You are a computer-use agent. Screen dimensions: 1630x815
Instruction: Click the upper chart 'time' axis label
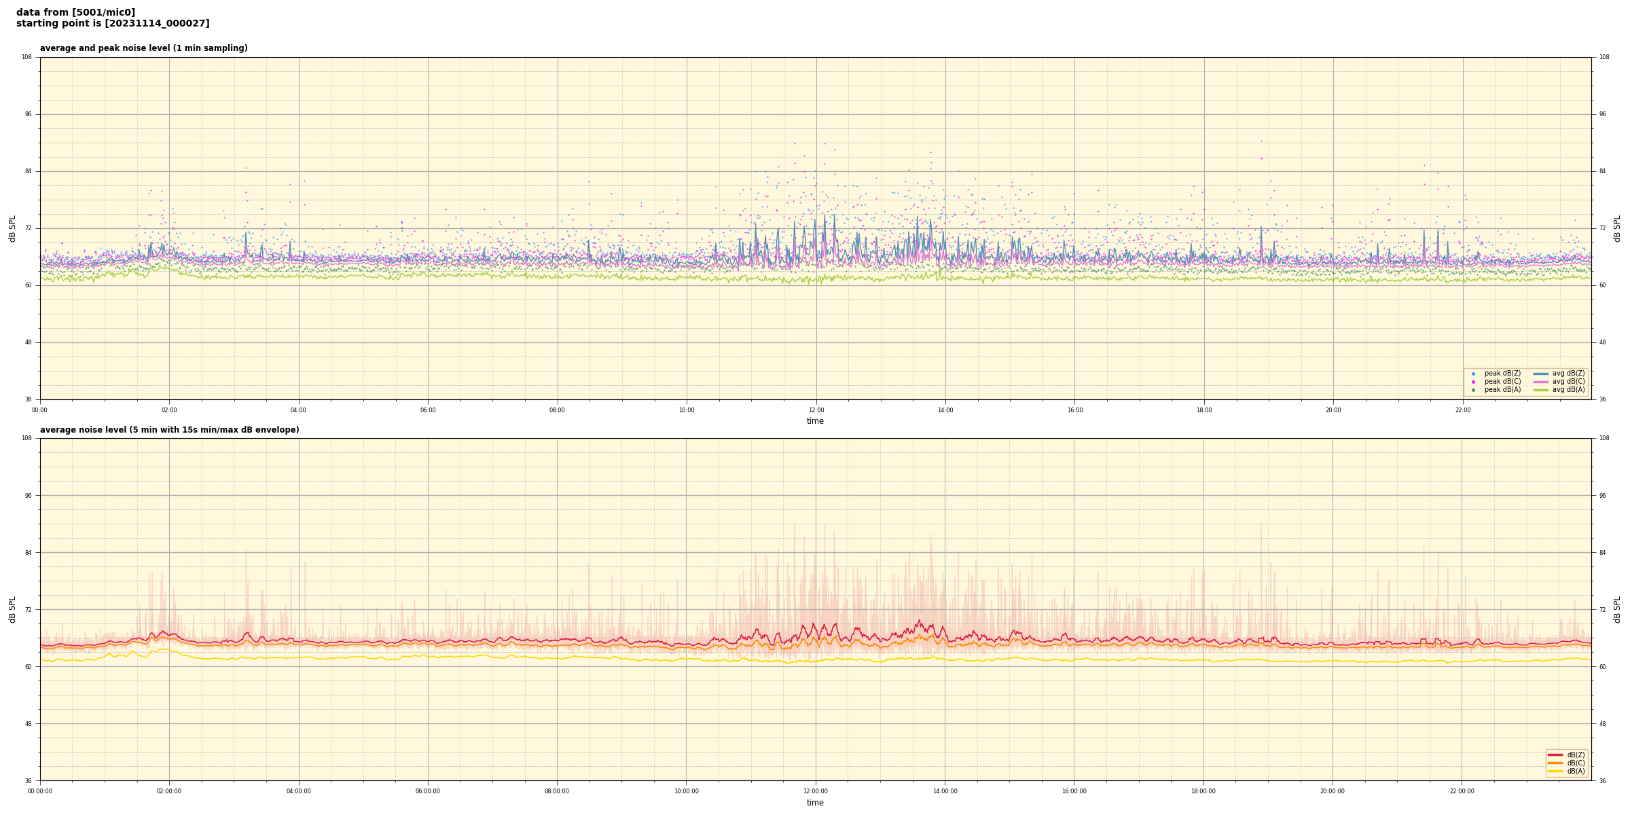click(x=815, y=421)
